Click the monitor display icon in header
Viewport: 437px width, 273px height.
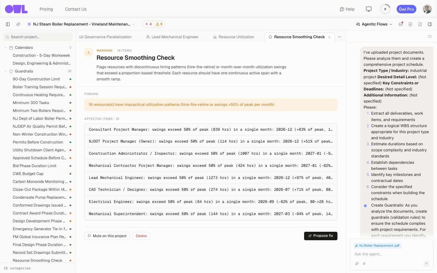pos(369,9)
